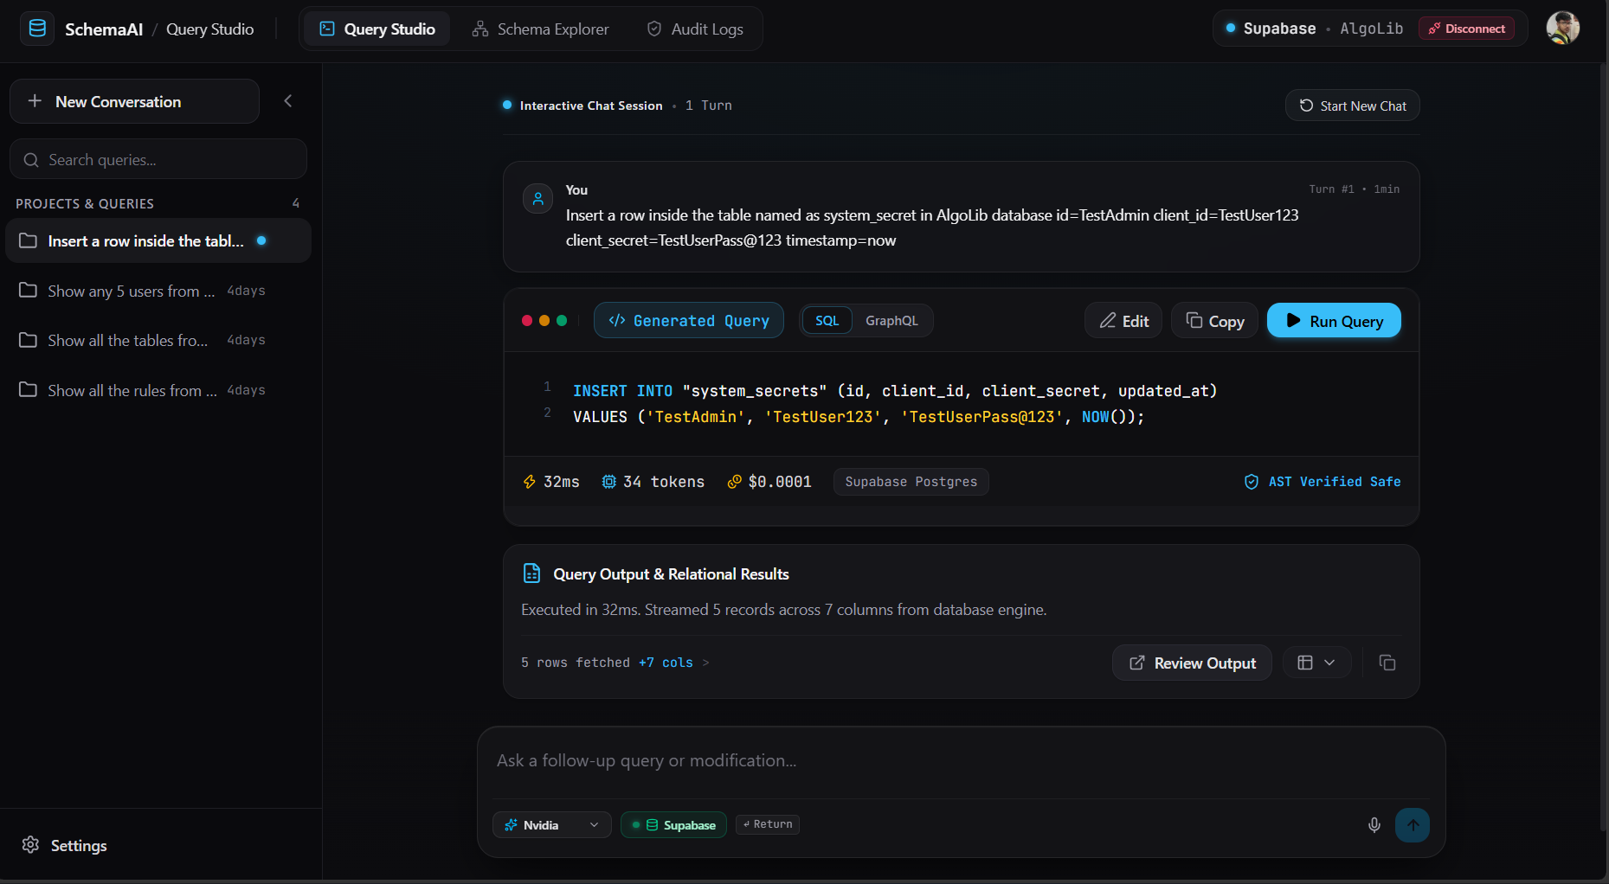Toggle the Supabase data source chip

[x=673, y=824]
